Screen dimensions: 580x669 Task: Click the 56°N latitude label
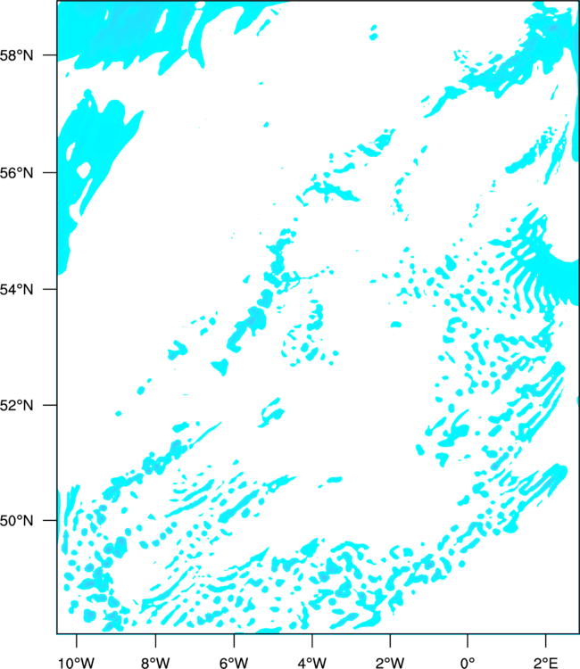[16, 173]
